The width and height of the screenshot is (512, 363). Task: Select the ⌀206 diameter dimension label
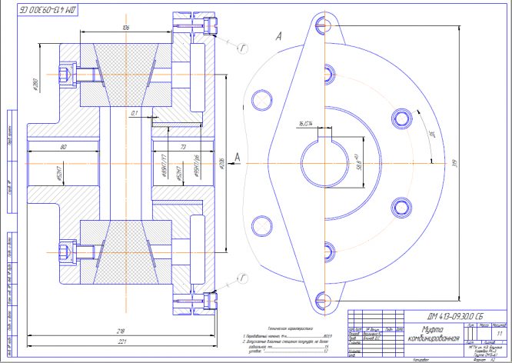(x=221, y=163)
